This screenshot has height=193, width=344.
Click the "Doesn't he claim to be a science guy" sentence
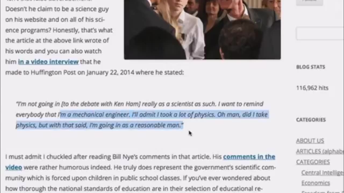point(57,9)
